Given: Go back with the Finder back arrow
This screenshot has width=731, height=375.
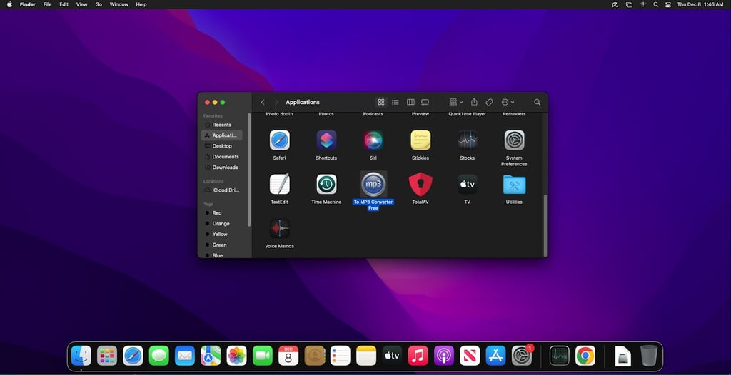Looking at the screenshot, I should click(x=263, y=102).
